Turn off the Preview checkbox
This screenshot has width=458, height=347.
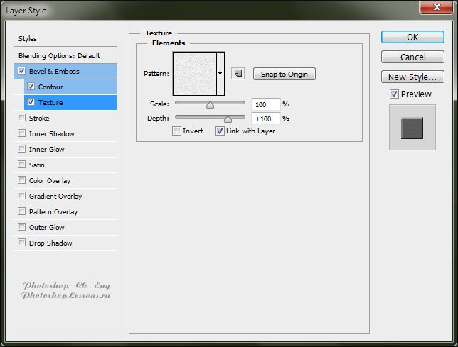pos(394,94)
